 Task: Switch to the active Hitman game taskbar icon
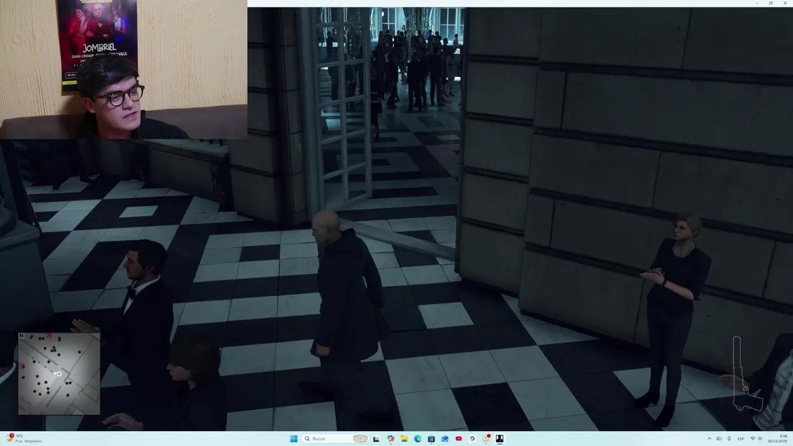pos(499,439)
